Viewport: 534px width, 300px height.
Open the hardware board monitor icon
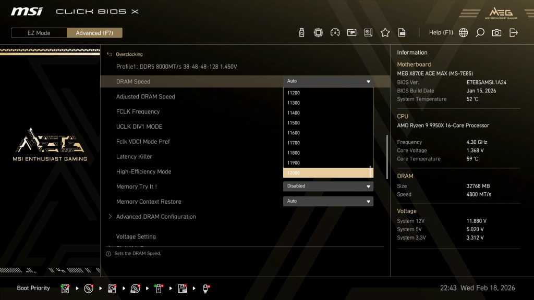[x=368, y=33]
